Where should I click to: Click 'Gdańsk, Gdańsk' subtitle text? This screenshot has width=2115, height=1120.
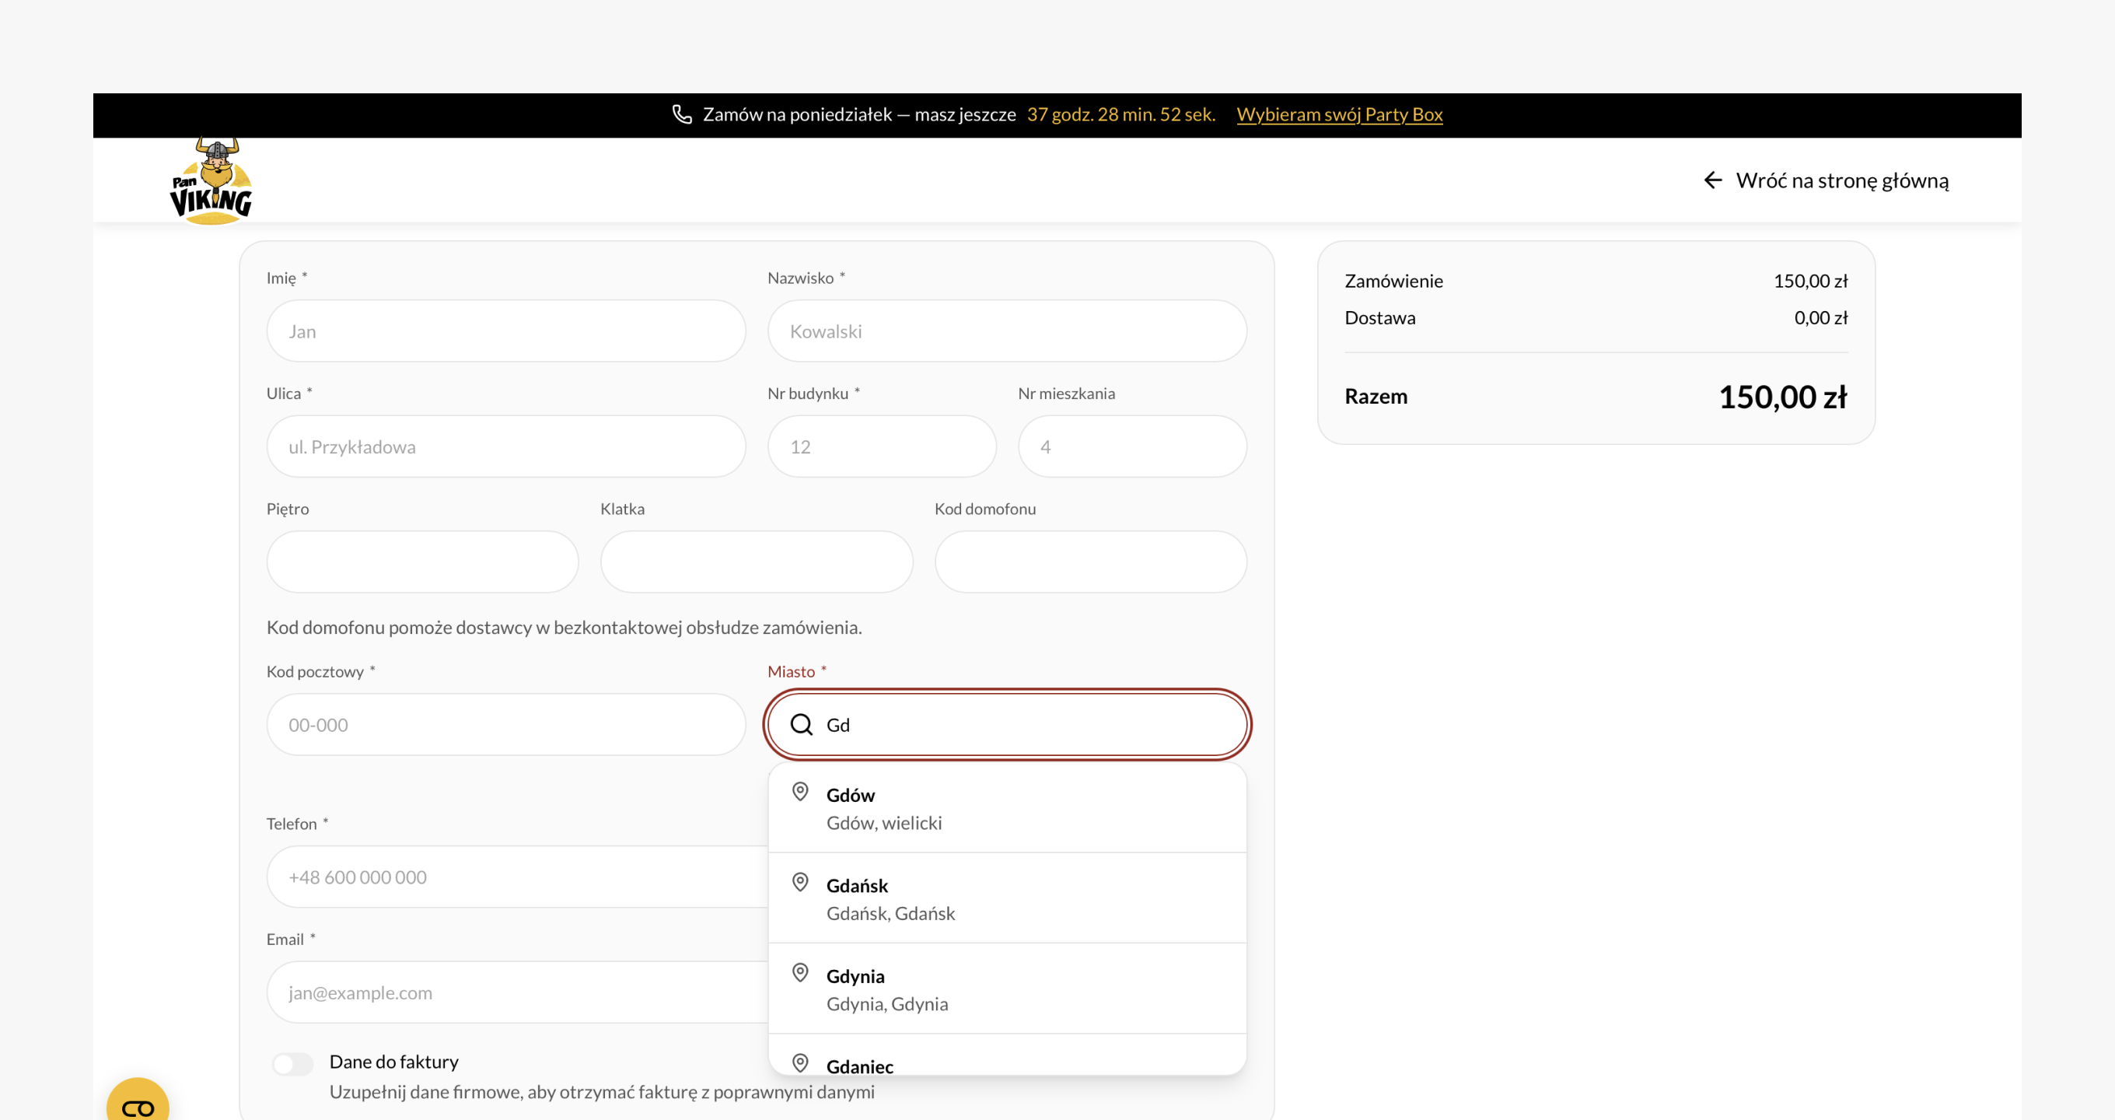click(x=890, y=913)
